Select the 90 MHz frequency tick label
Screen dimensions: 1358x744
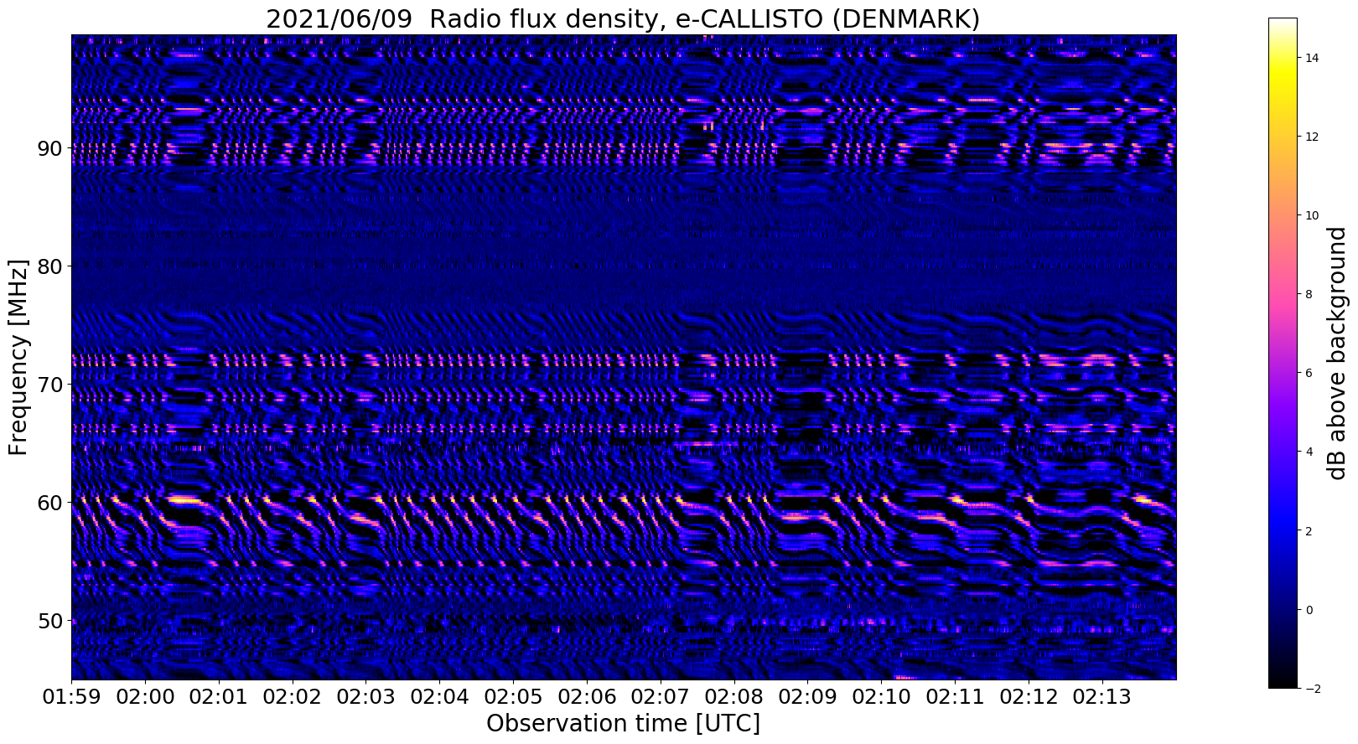click(50, 148)
